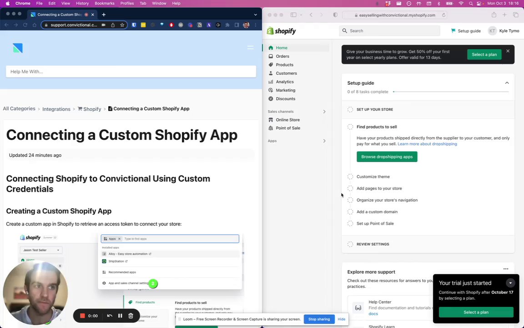Image resolution: width=524 pixels, height=328 pixels.
Task: Expand the REVIEW SETTINGS section
Action: tap(428, 244)
